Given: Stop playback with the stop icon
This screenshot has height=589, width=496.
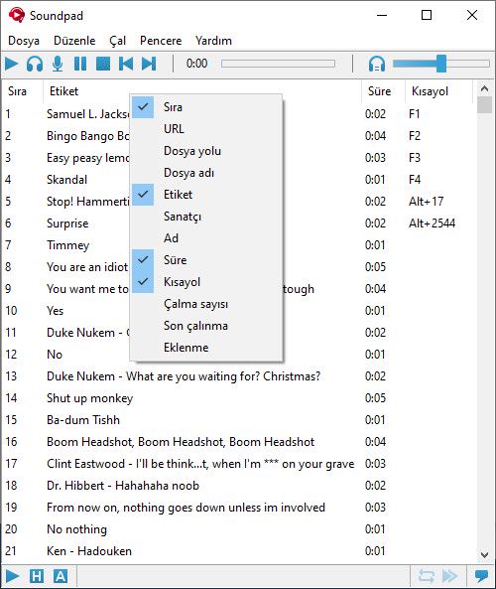Looking at the screenshot, I should tap(103, 64).
